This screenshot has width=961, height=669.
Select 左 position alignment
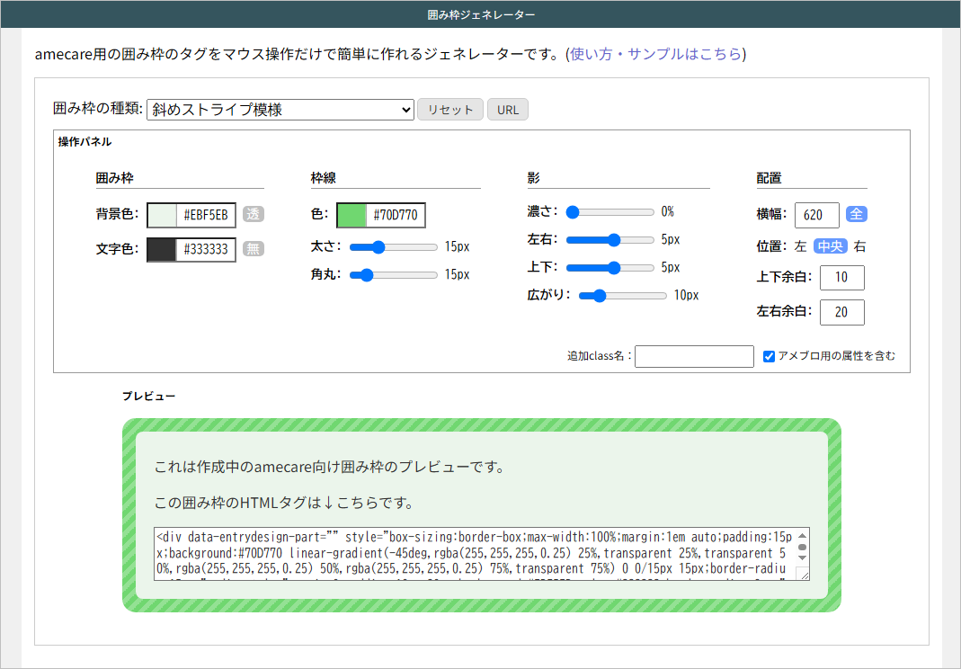pyautogui.click(x=801, y=246)
